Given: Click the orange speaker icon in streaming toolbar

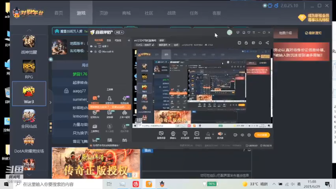Looking at the screenshot, I should click(220, 134).
